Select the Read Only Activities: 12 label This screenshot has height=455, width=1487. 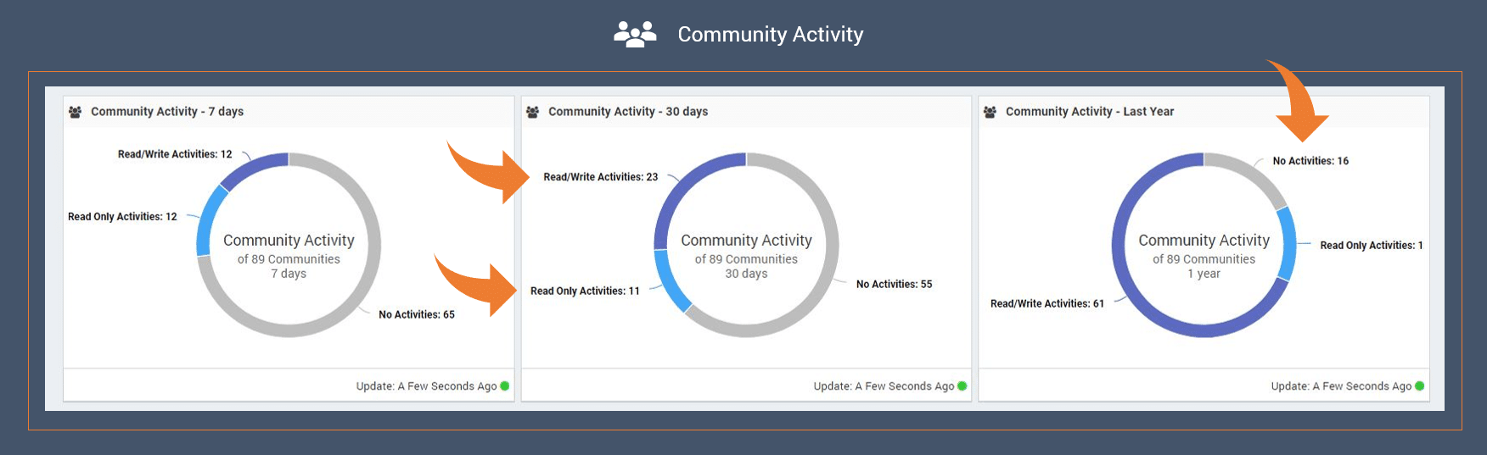122,217
